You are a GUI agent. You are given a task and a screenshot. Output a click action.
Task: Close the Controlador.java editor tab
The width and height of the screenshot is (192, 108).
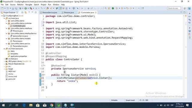tap(96, 12)
